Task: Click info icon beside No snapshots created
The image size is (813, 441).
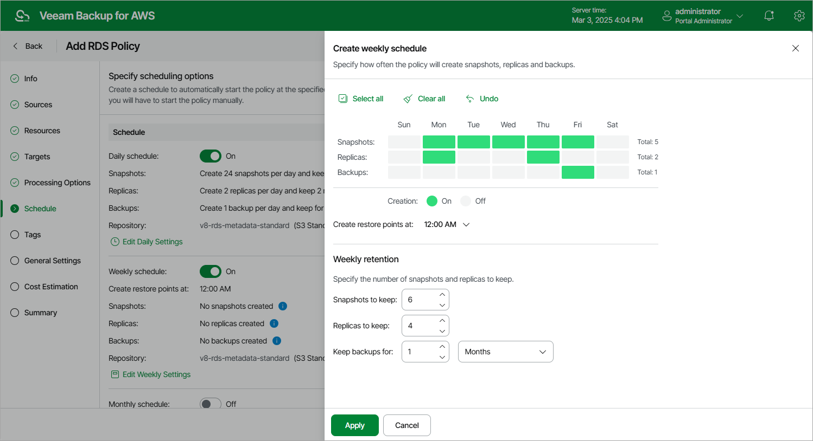Action: 283,306
